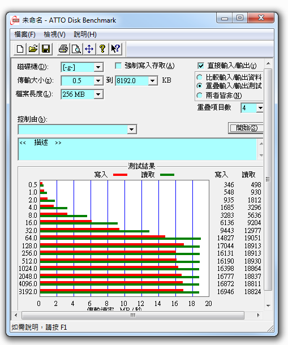Click description box scroll up arrow

(261, 144)
